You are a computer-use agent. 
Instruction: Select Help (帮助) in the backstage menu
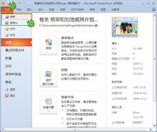[x=8, y=82]
